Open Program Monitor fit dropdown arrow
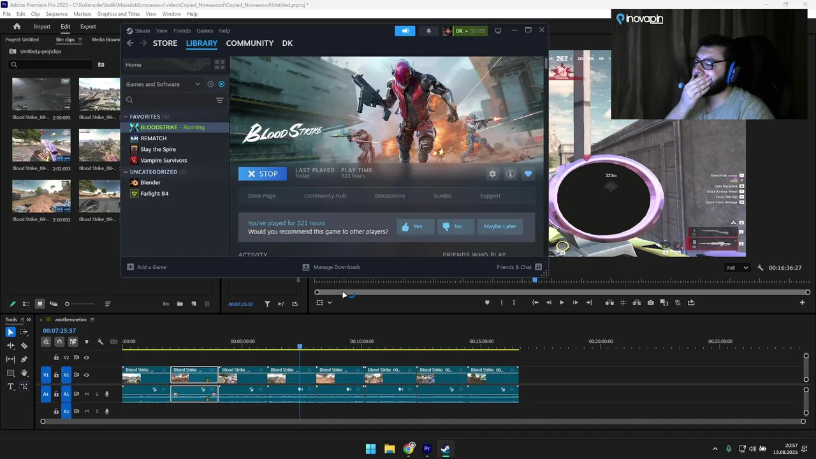Viewport: 816px width, 459px height. (x=330, y=303)
